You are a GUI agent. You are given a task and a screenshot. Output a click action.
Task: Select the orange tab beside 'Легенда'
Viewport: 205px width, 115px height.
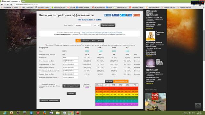coord(121,81)
